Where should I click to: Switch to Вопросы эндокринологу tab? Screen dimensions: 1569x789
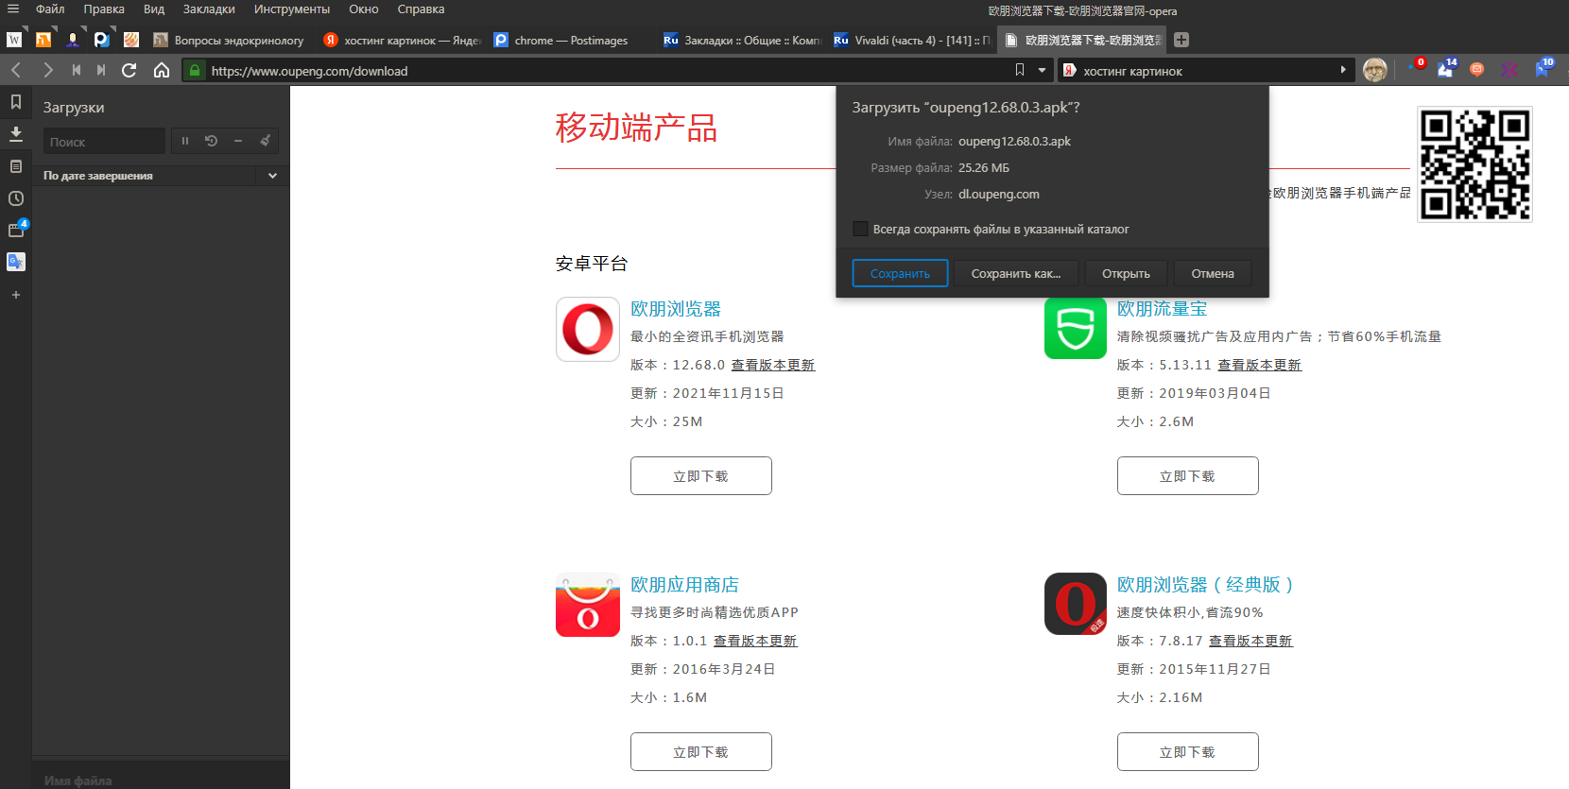pyautogui.click(x=230, y=40)
